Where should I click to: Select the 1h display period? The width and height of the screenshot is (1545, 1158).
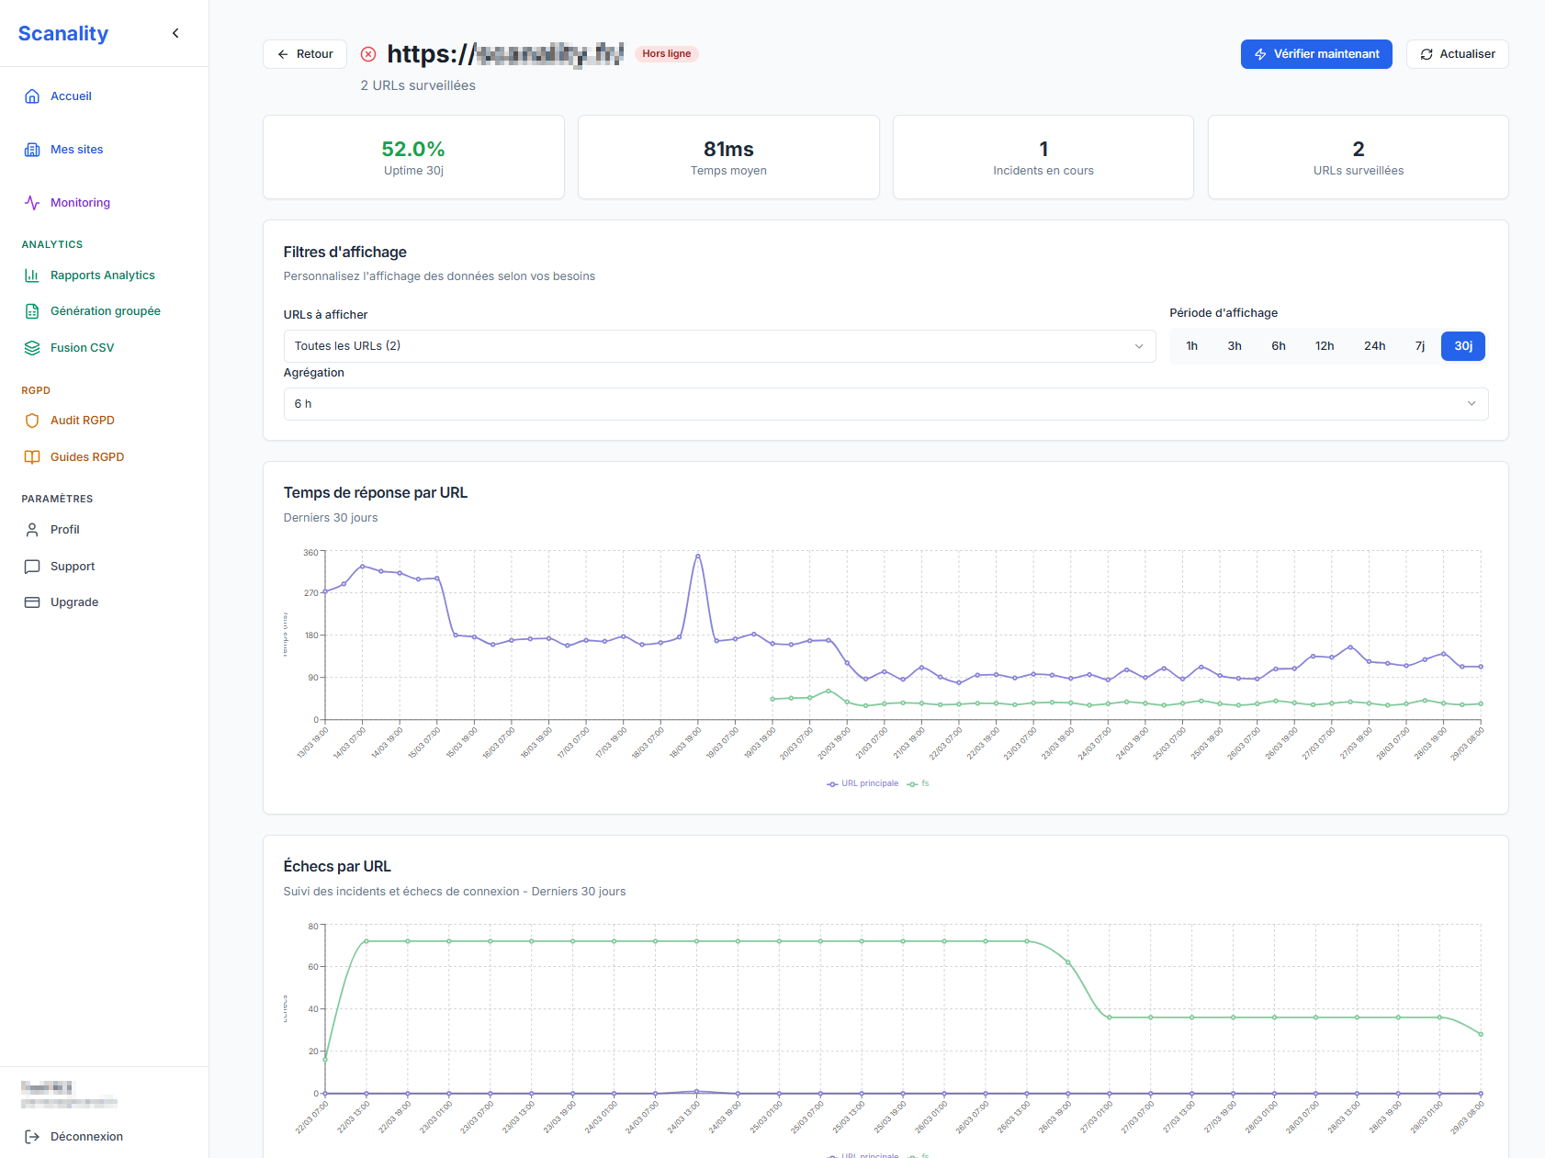pos(1191,346)
